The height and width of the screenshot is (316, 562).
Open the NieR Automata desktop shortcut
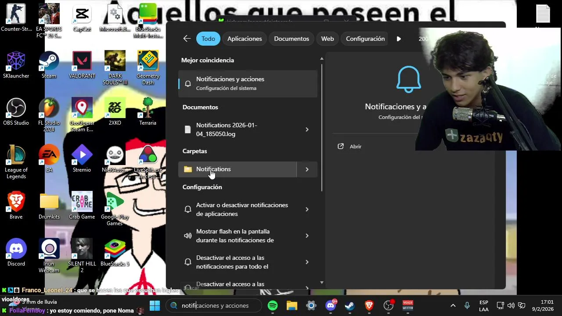pos(115,158)
